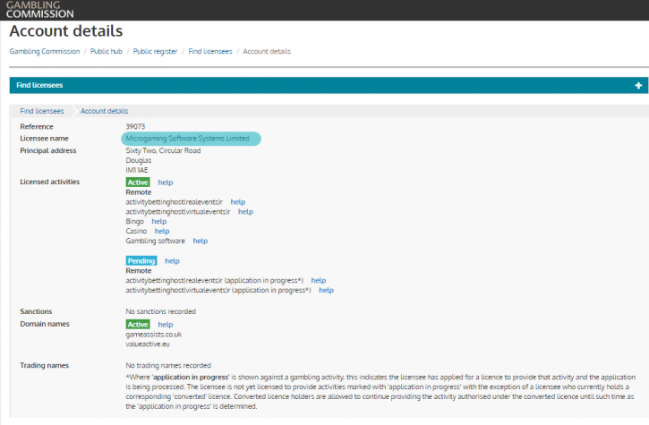Open help for active activitybettinghost(virtualevents)r
The width and height of the screenshot is (649, 425).
coord(245,212)
